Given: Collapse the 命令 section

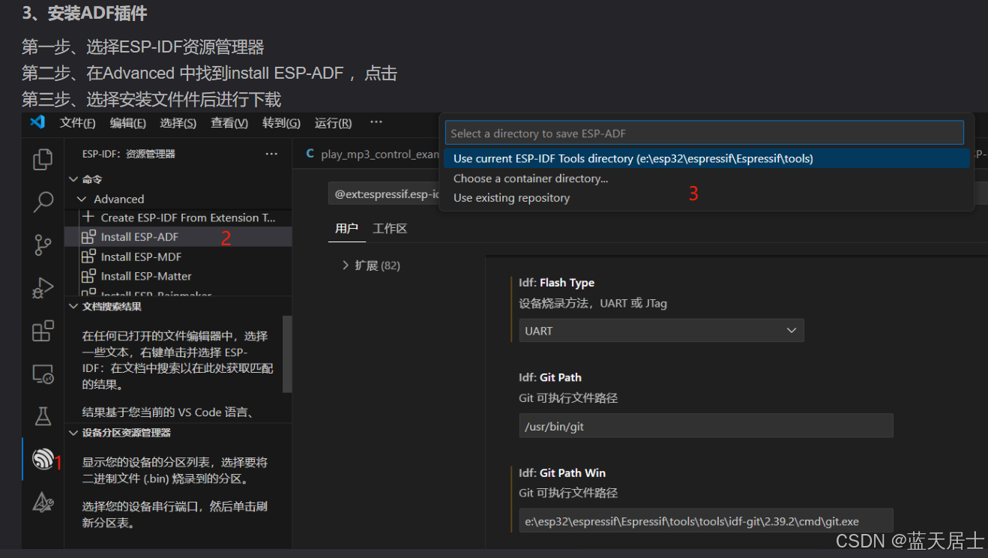Looking at the screenshot, I should pyautogui.click(x=73, y=179).
